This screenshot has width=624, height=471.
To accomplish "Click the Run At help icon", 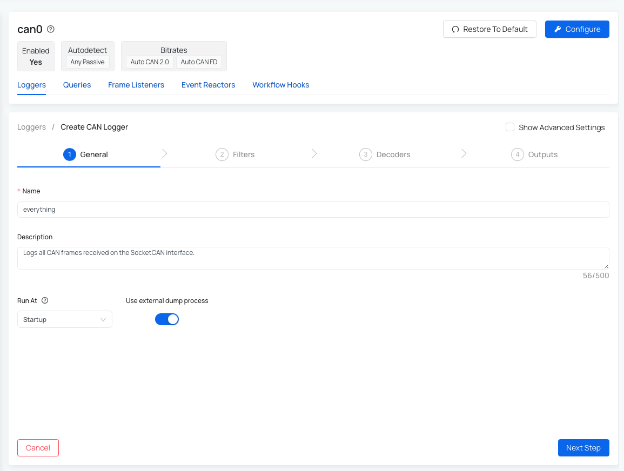I will (x=45, y=301).
